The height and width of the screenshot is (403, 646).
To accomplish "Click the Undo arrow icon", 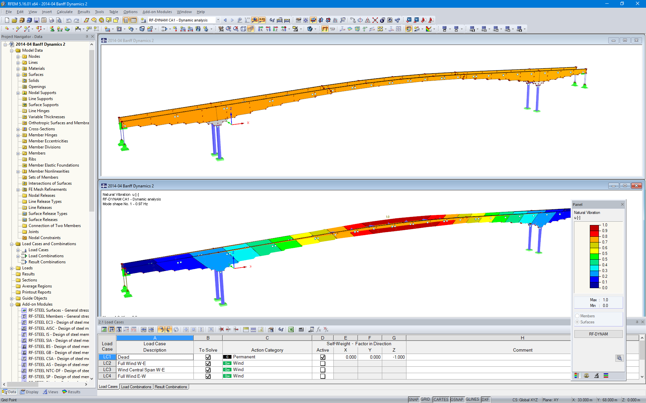I will (69, 20).
